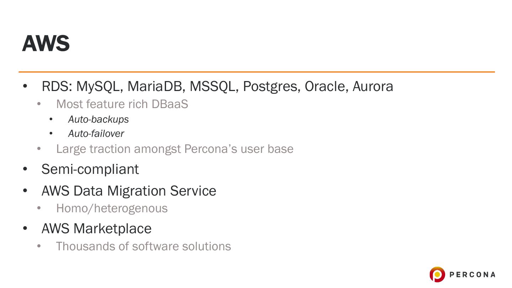The width and height of the screenshot is (512, 288).
Task: Select the word Aurora in RDS line
Action: pos(373,86)
